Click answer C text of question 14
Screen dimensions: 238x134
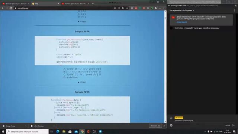[82, 74]
